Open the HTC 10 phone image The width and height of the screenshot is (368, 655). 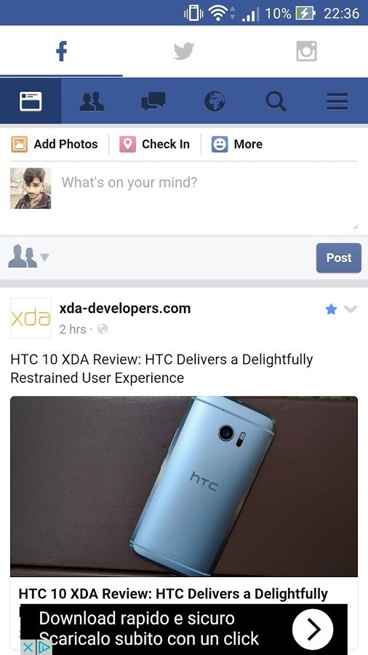click(x=183, y=486)
